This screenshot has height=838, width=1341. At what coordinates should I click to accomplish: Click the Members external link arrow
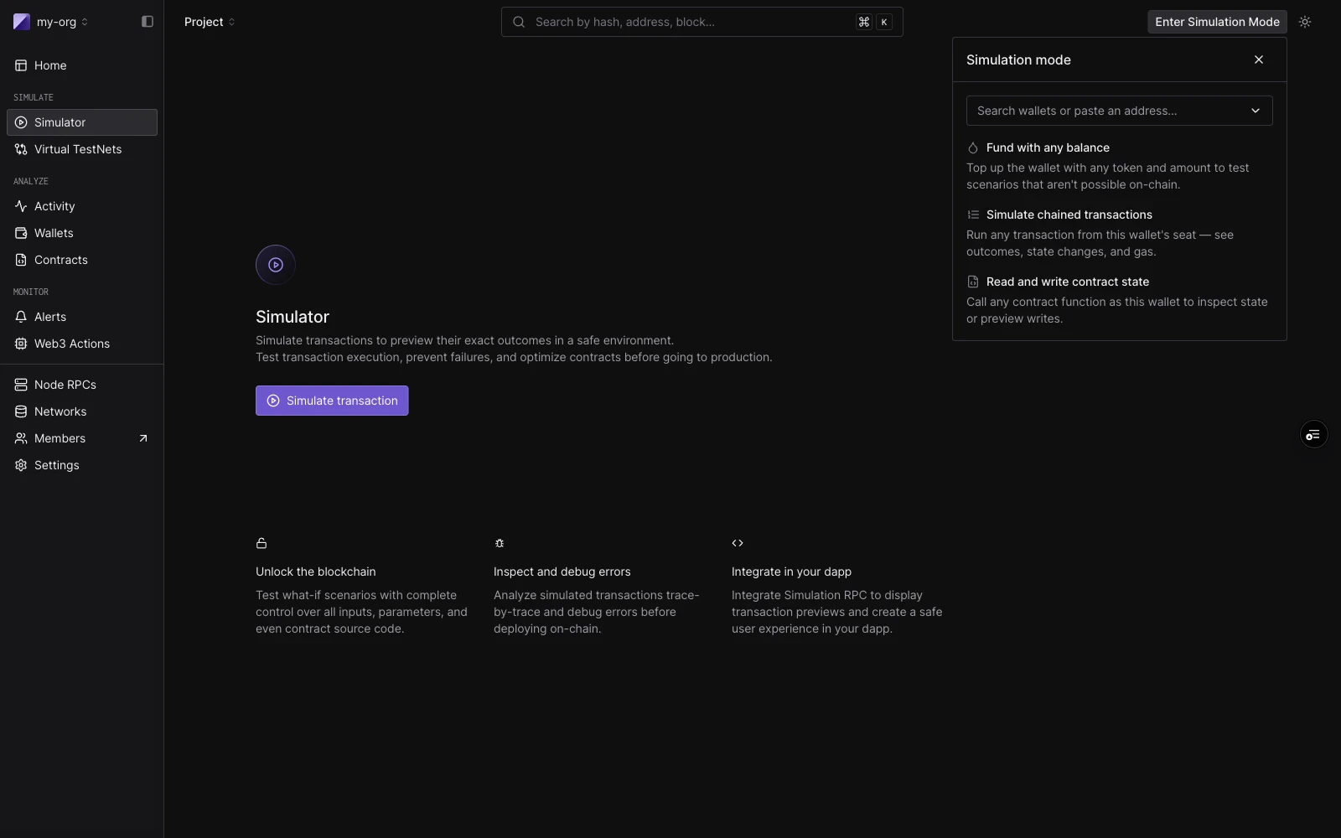(x=143, y=438)
